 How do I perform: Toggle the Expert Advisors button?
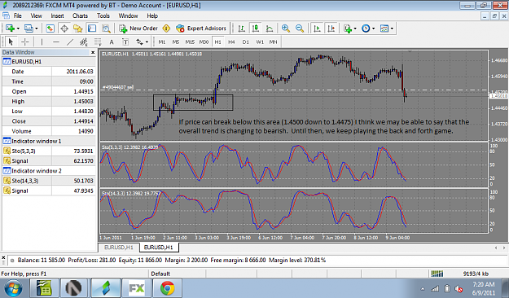pos(201,28)
